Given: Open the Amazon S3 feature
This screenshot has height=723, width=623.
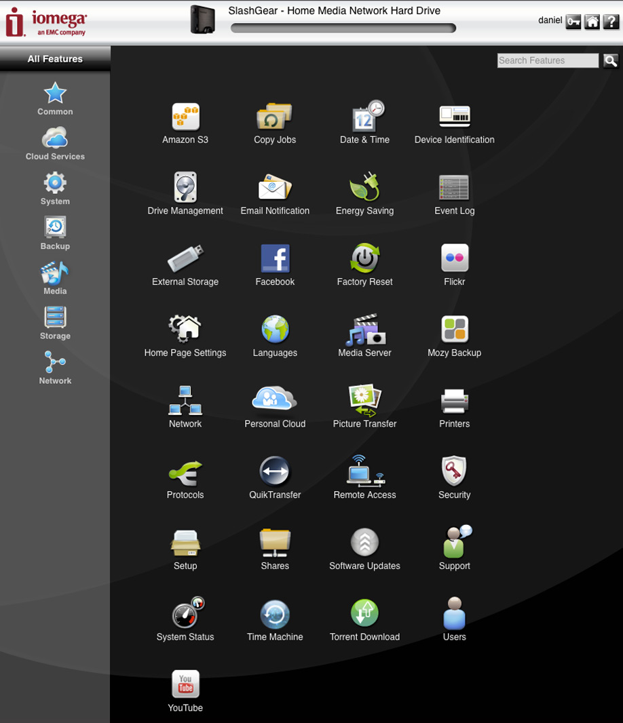Looking at the screenshot, I should pos(185,117).
